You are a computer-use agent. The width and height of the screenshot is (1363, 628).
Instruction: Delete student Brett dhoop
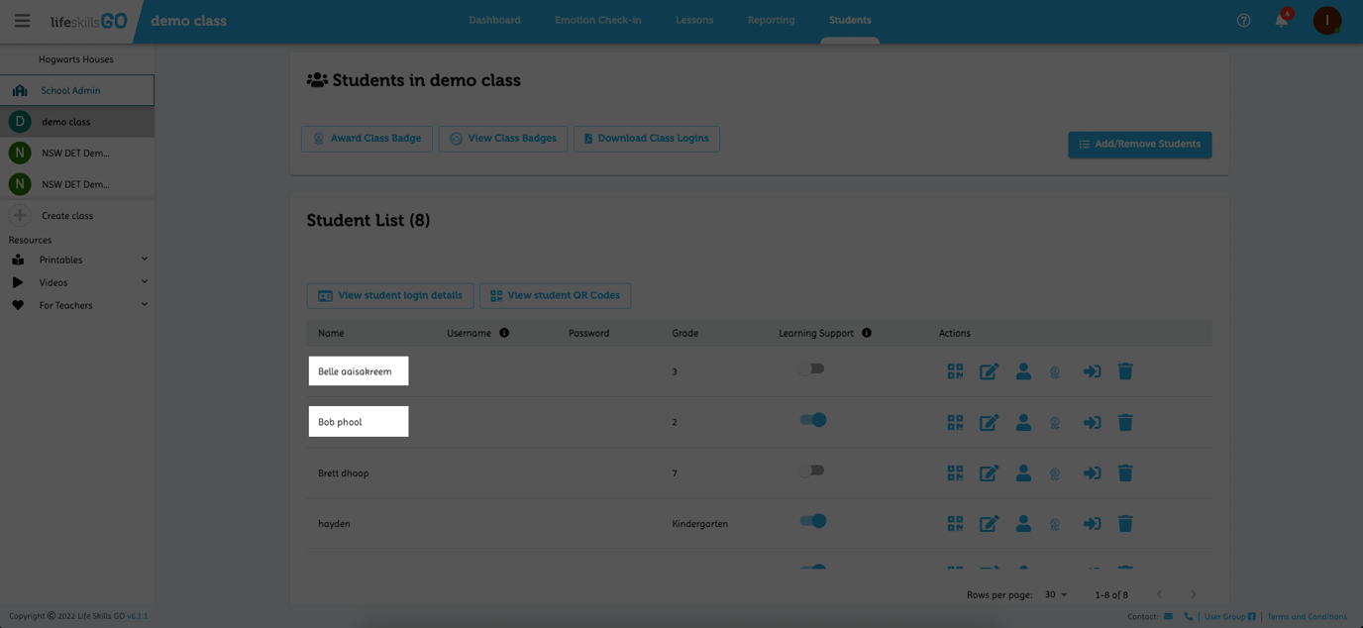1125,473
